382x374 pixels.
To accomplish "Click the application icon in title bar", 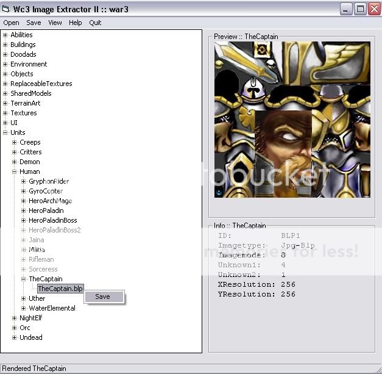I will click(6, 9).
